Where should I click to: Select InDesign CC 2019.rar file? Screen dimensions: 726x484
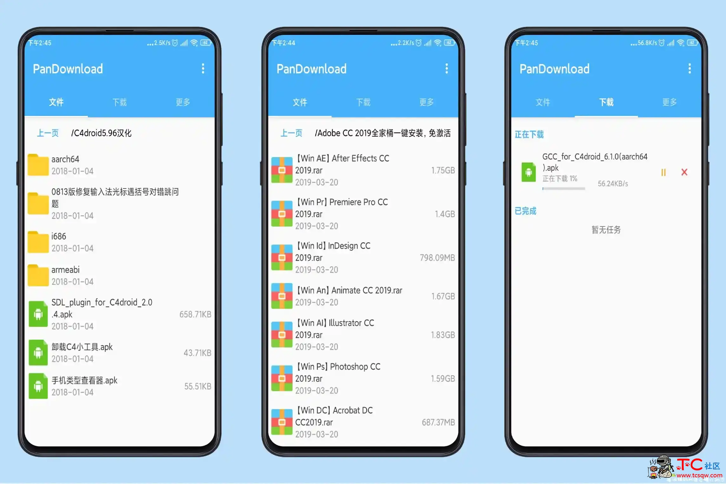click(x=350, y=258)
